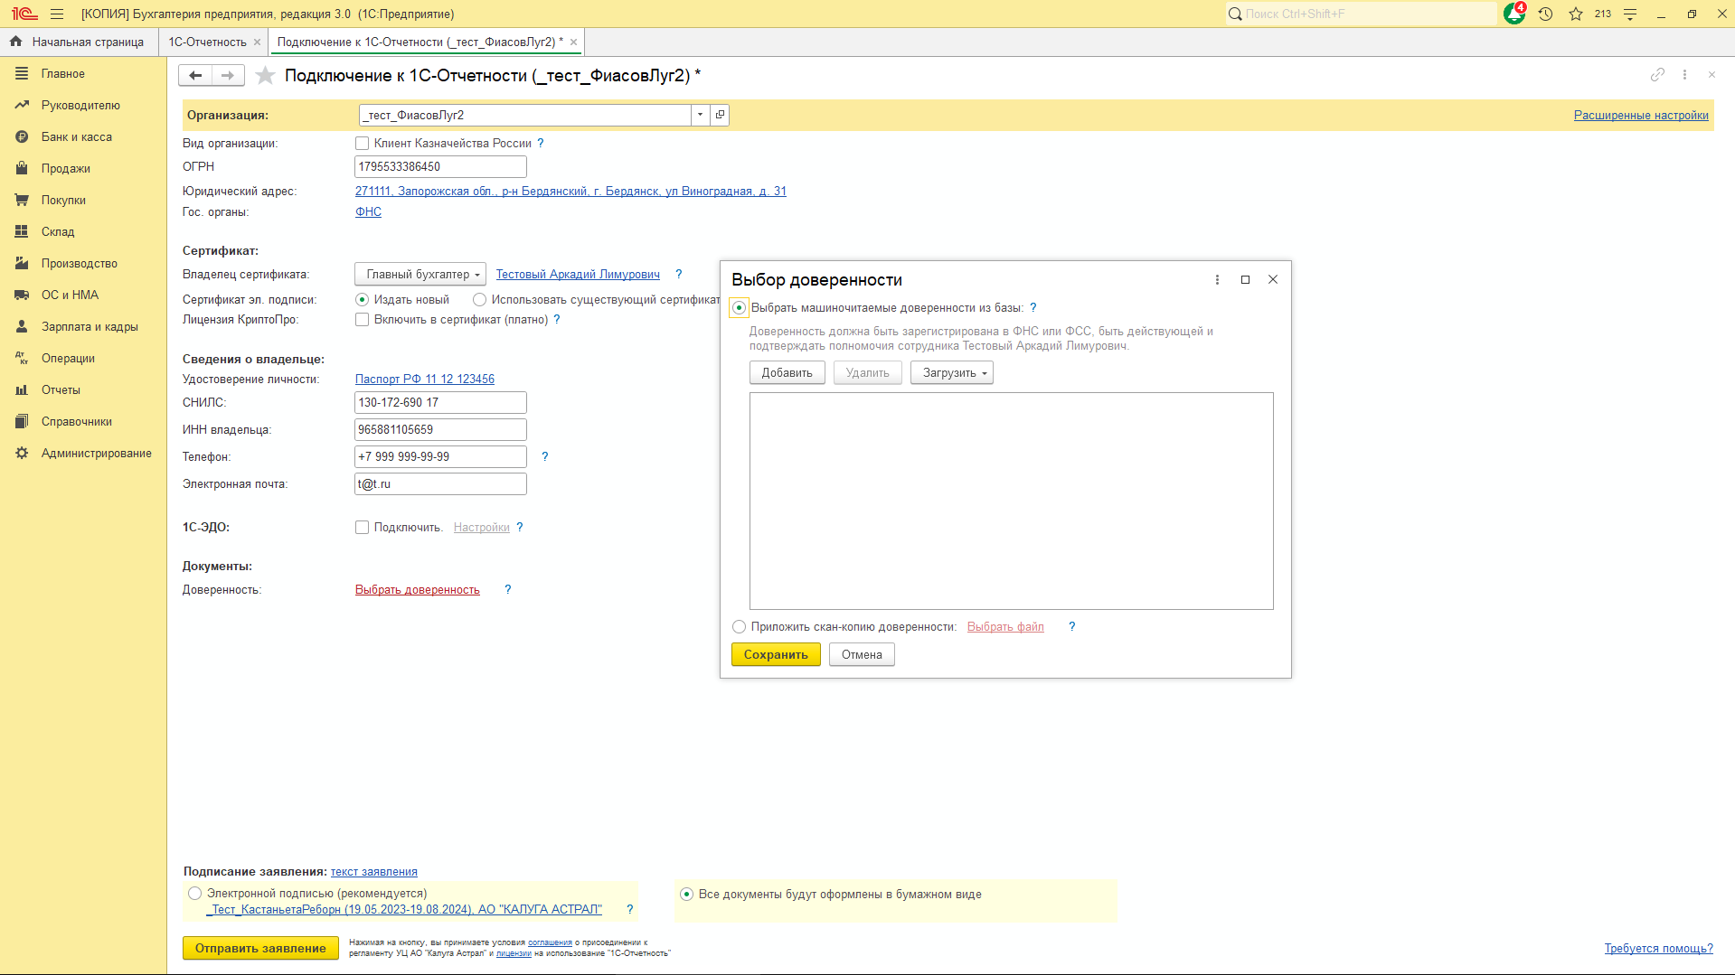Click the search magnifier icon

1235,14
